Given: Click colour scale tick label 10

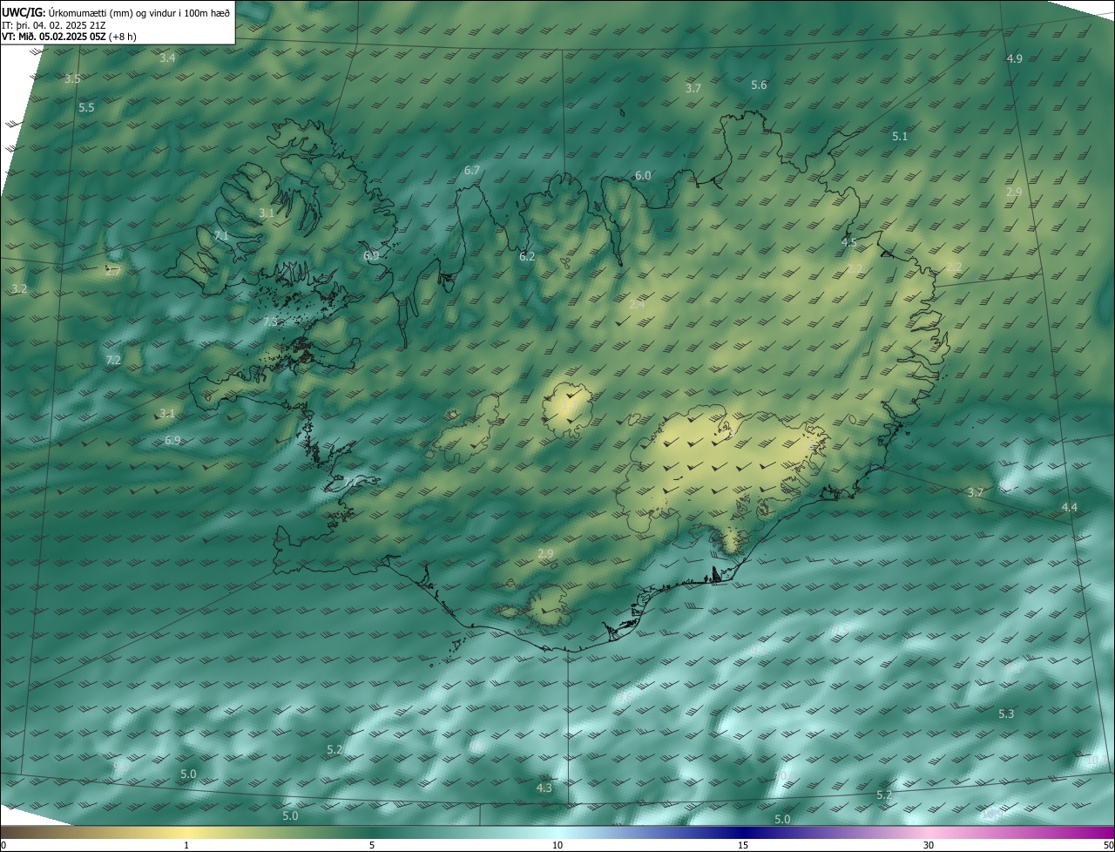Looking at the screenshot, I should [x=557, y=845].
